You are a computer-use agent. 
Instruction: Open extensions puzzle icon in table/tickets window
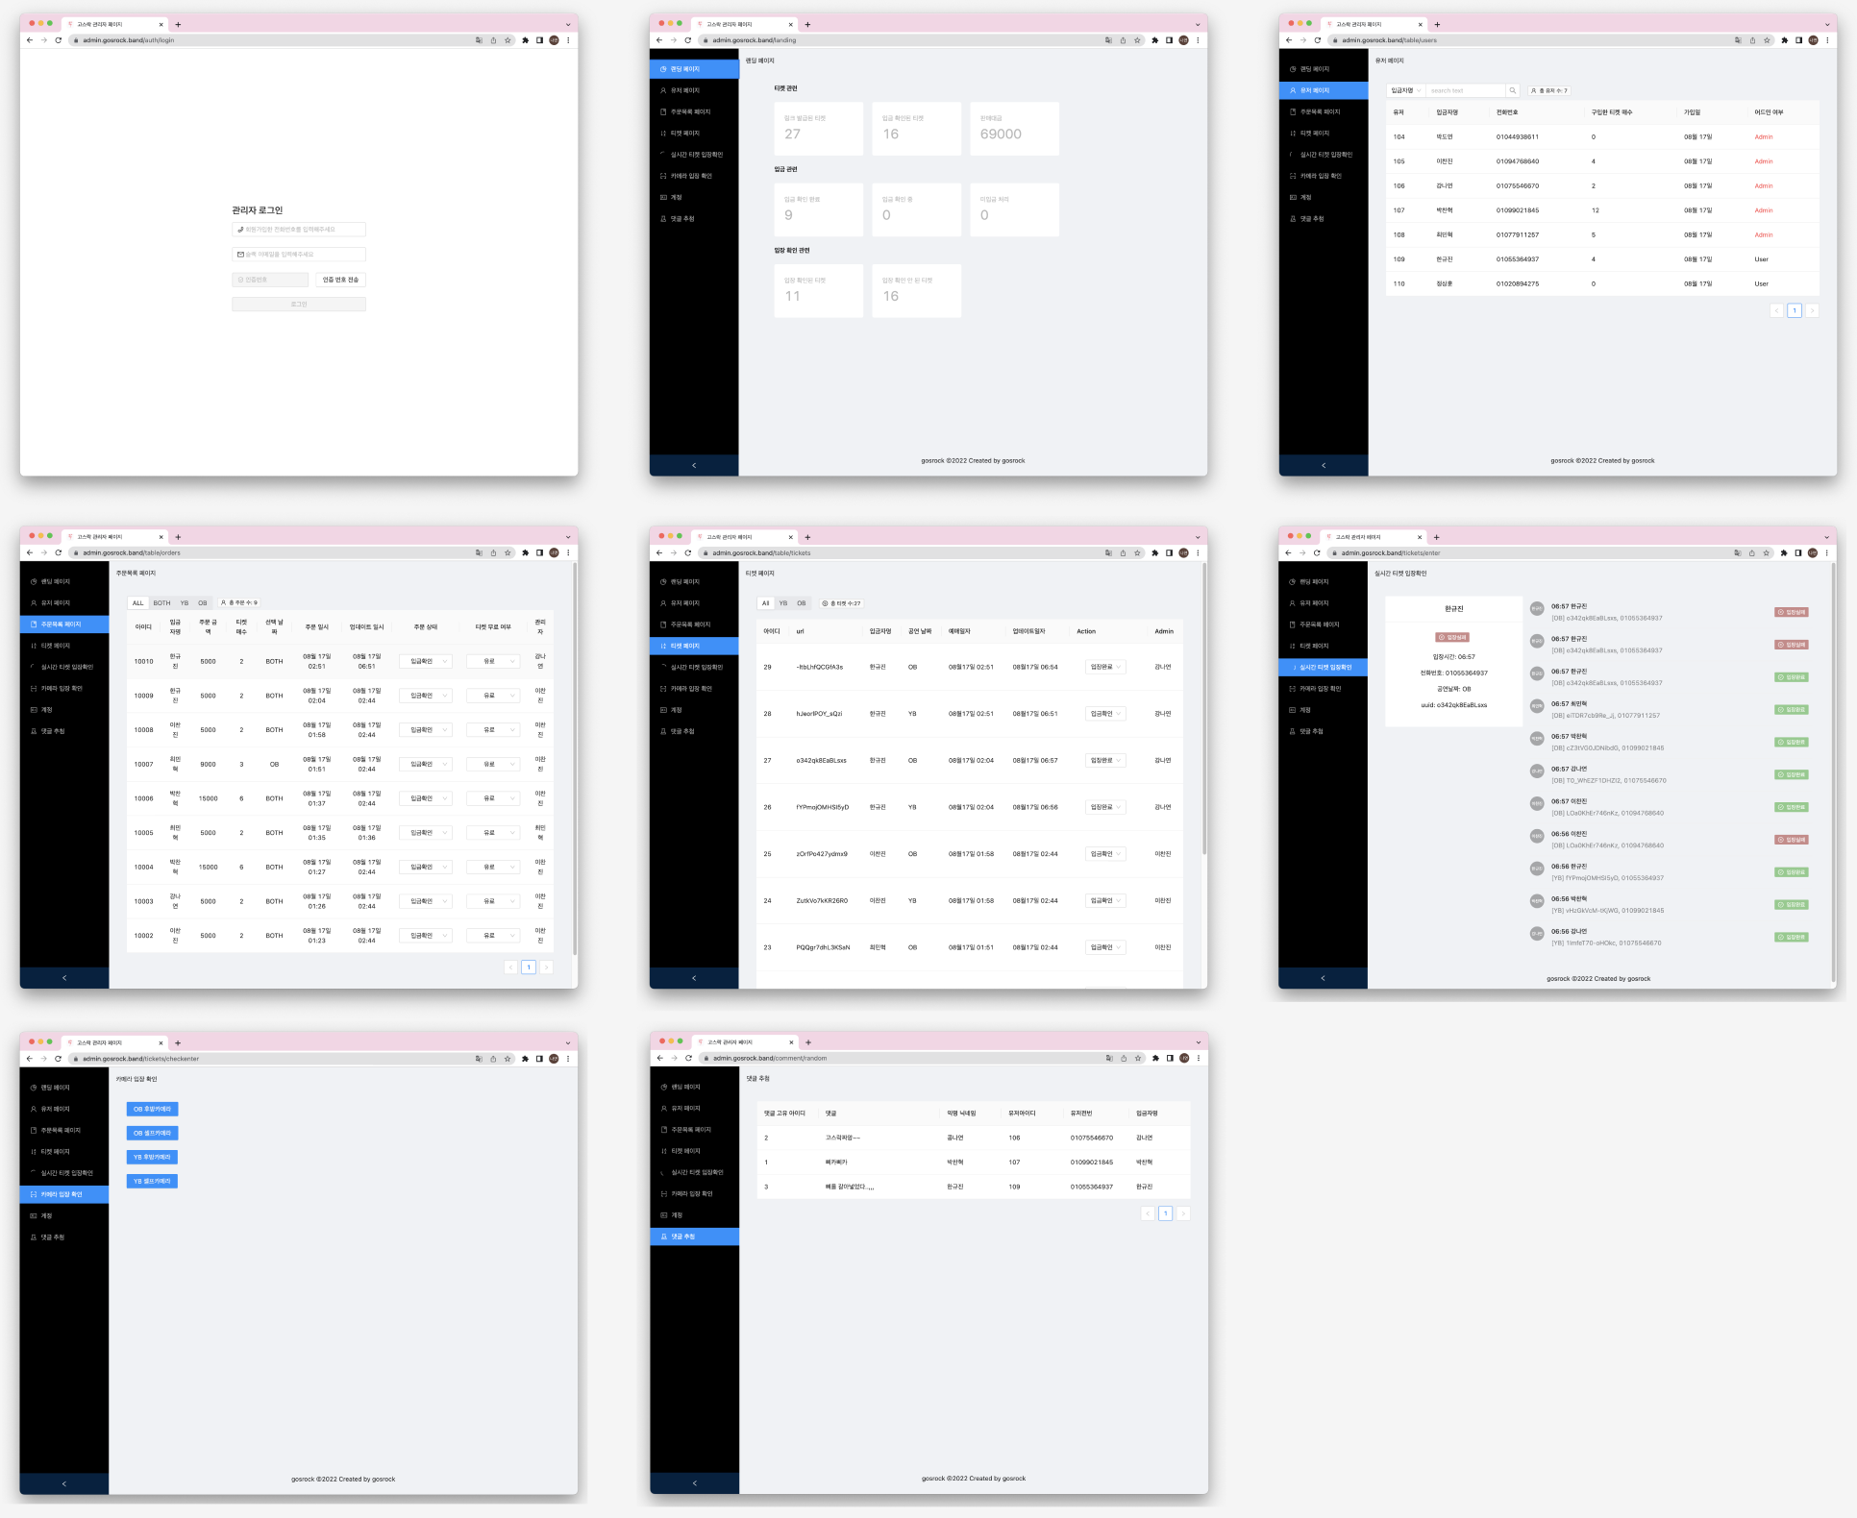tap(1154, 552)
